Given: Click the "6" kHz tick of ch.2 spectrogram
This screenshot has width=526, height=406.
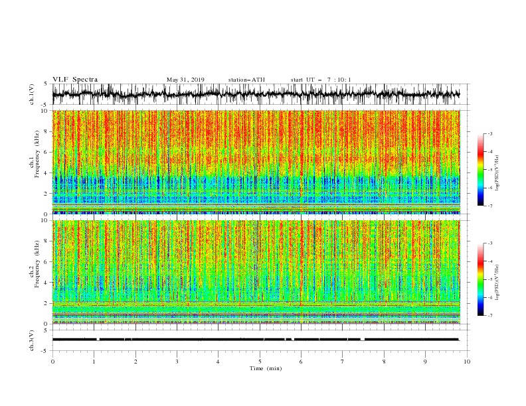Looking at the screenshot, I should pyautogui.click(x=47, y=262).
